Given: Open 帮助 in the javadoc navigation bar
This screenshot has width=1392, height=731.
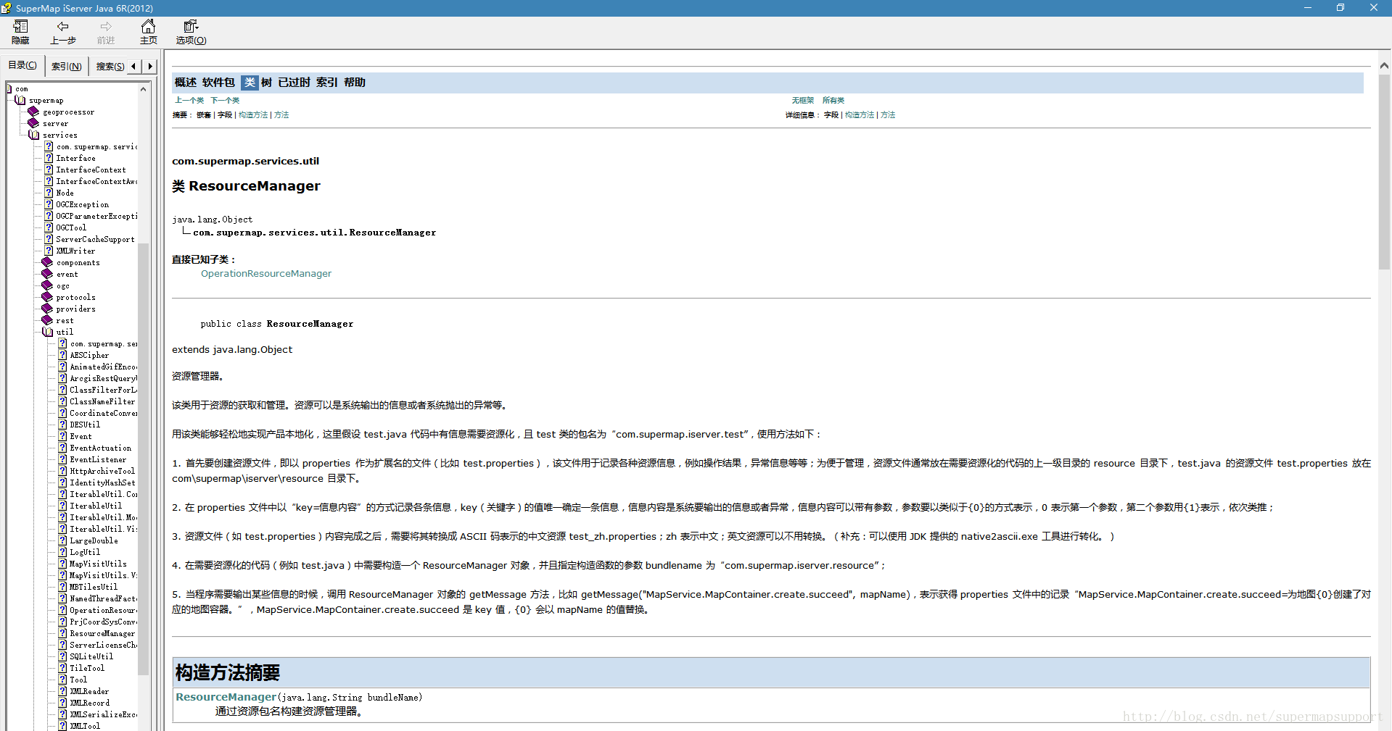Looking at the screenshot, I should [x=355, y=83].
